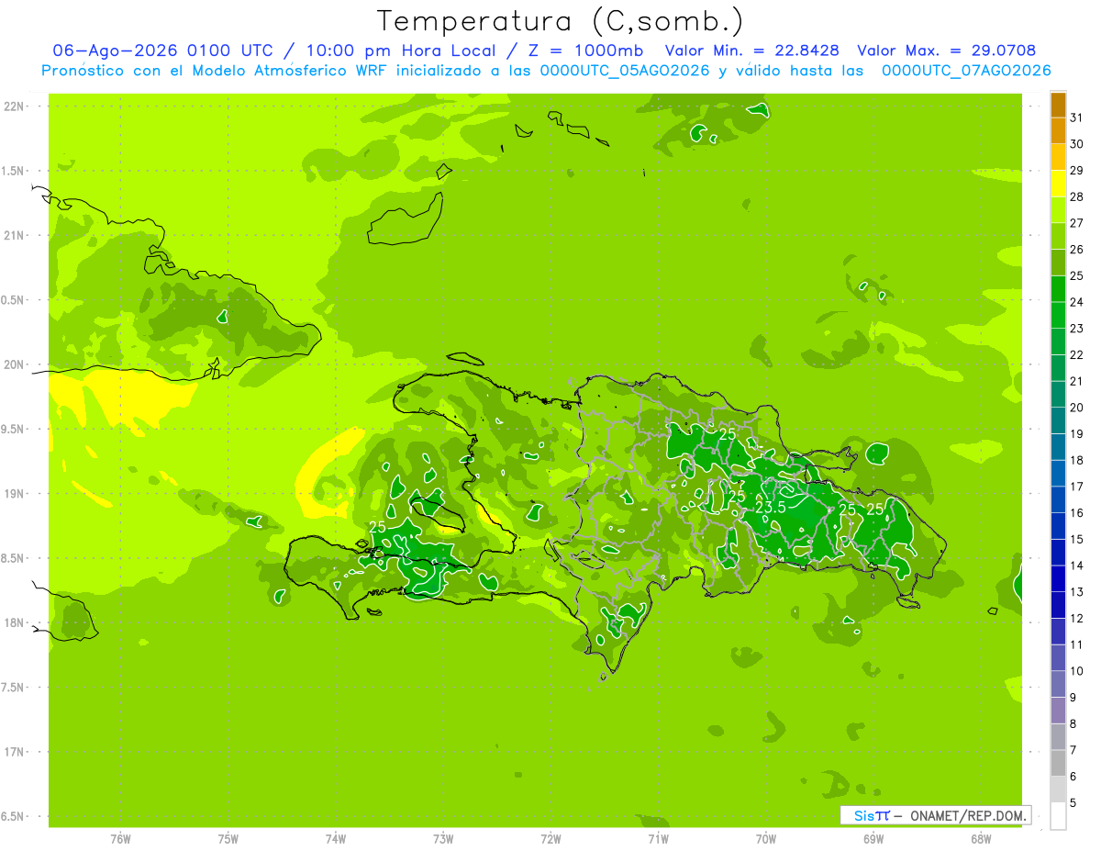Viewport: 1101px width, 851px height.
Task: Click the colorbar value "30"
Action: click(1077, 144)
